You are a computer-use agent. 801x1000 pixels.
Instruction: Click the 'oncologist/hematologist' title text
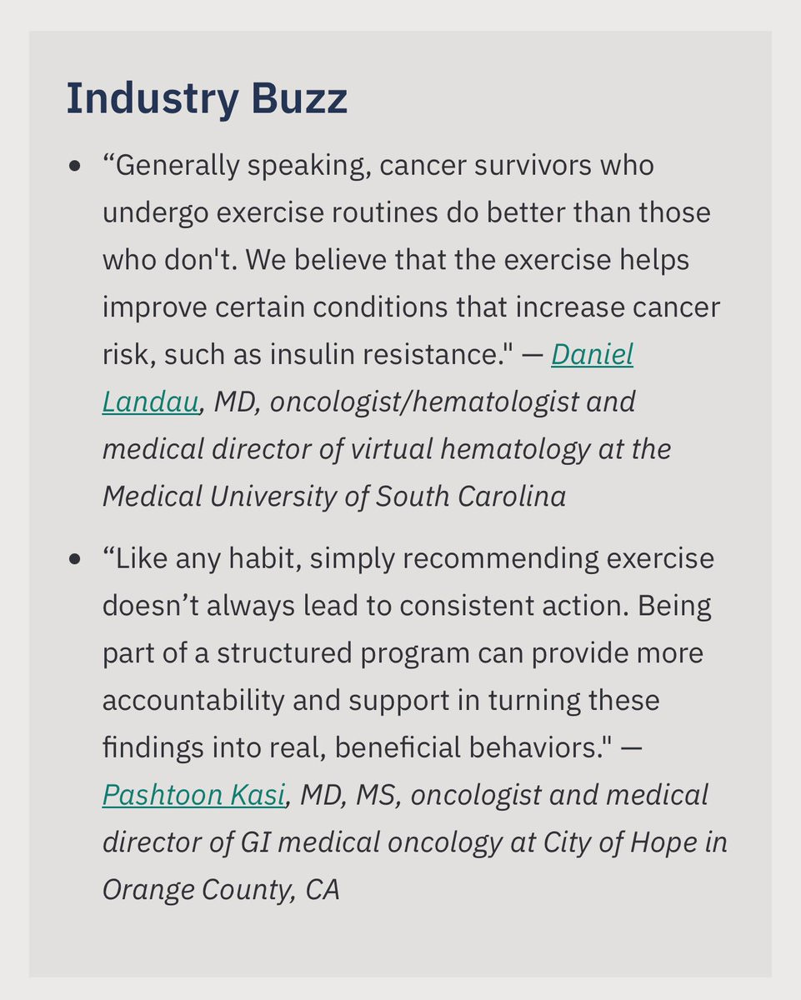click(424, 402)
